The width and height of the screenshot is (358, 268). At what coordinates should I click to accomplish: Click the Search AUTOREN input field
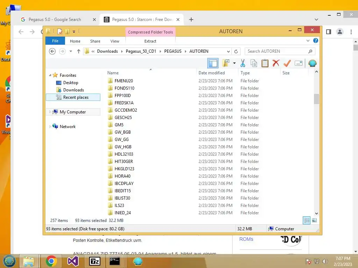(x=280, y=51)
